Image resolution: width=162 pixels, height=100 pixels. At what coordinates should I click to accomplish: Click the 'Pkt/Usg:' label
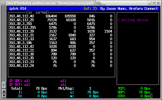coord(66,89)
